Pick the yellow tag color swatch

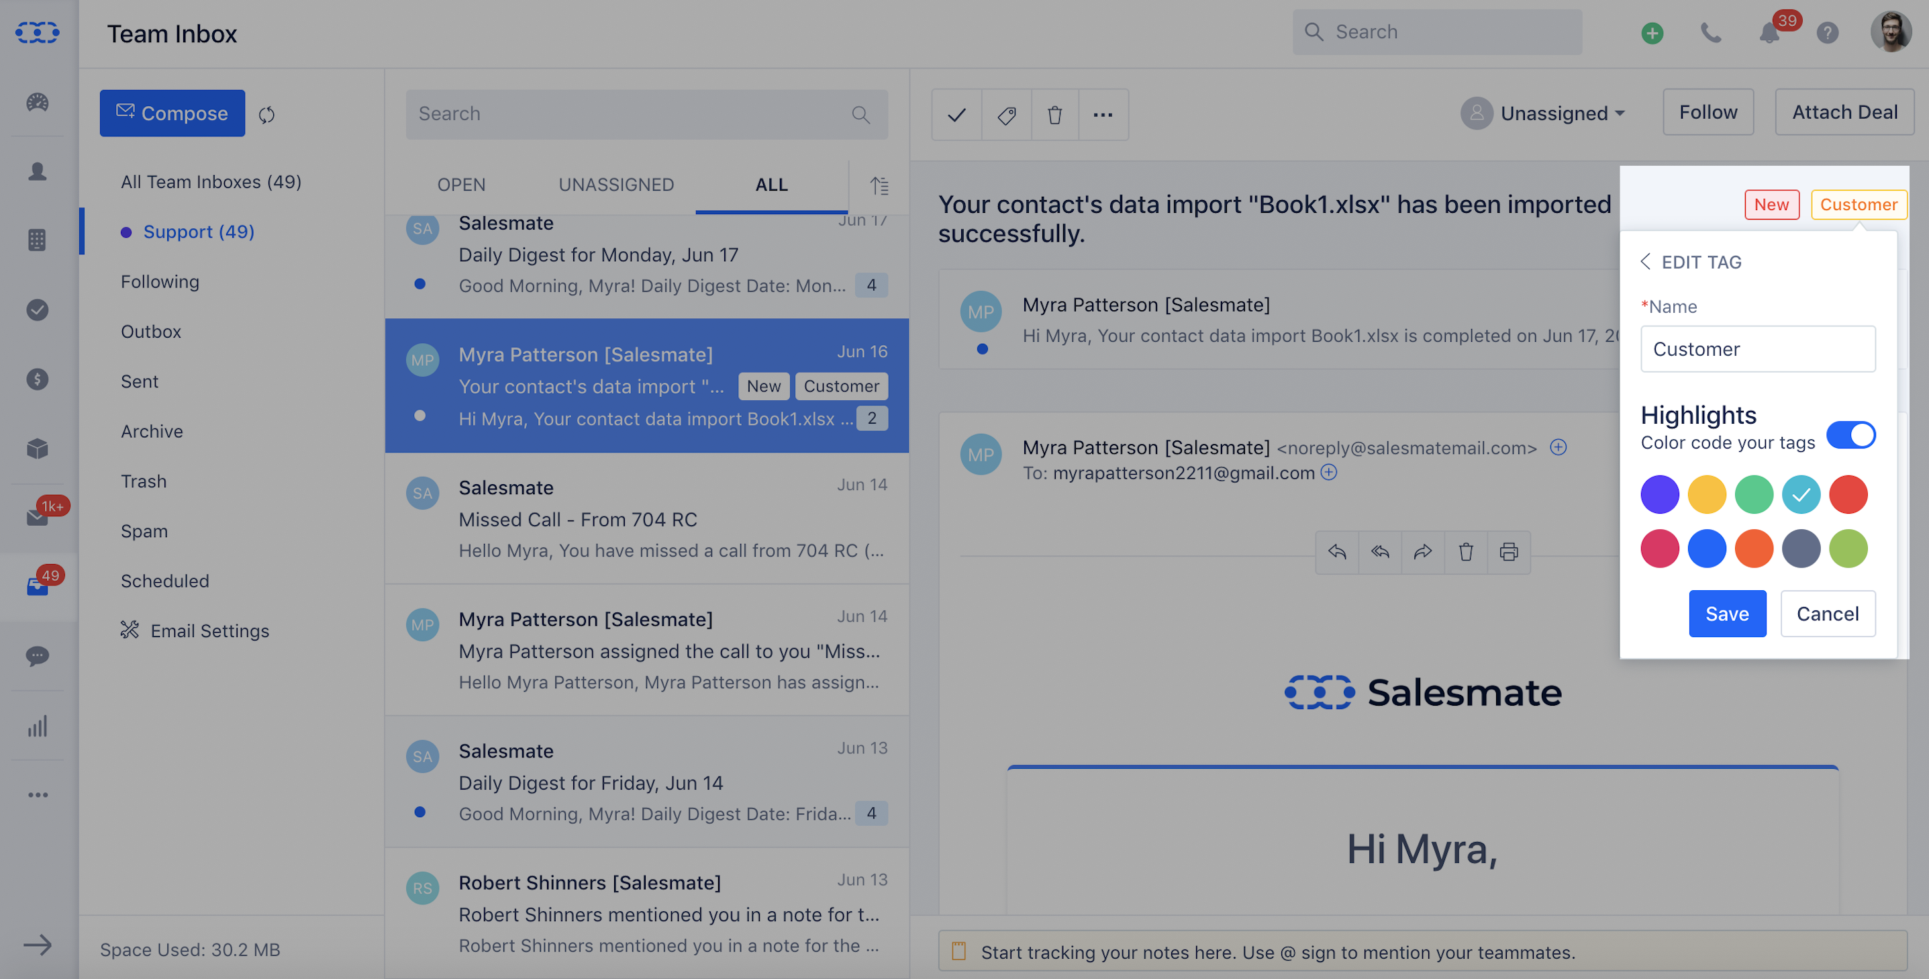tap(1707, 494)
